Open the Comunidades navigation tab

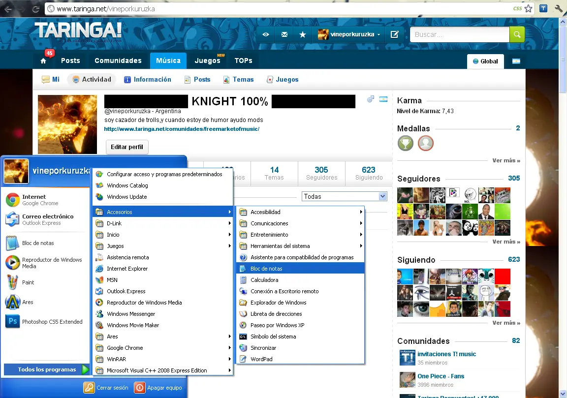[x=118, y=61]
